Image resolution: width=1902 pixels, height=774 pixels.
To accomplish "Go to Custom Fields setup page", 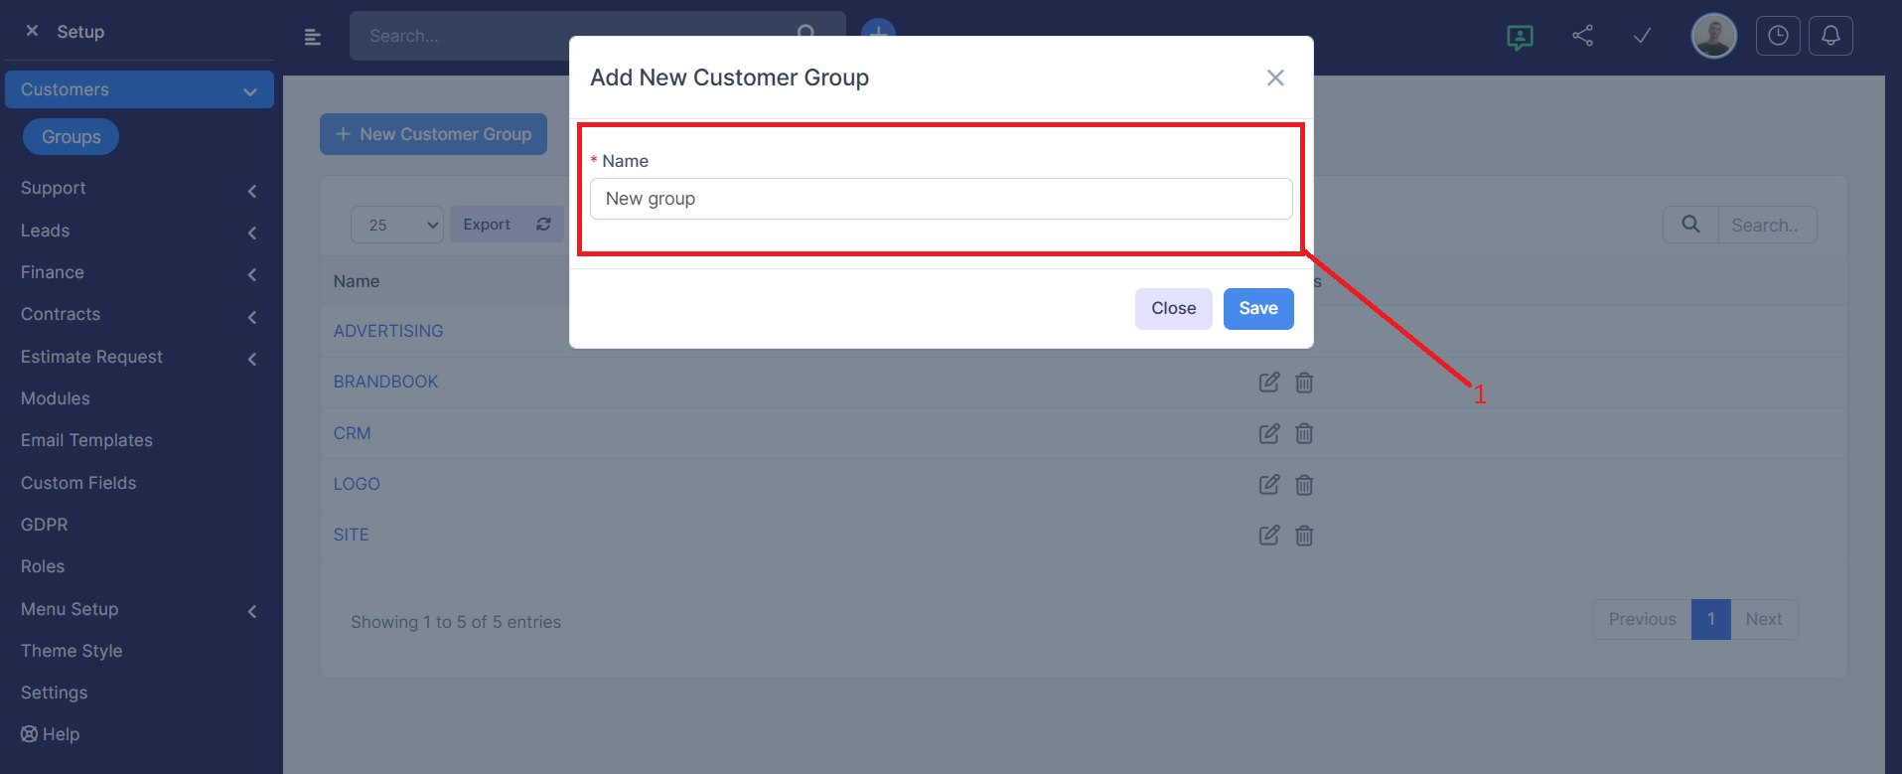I will point(78,483).
